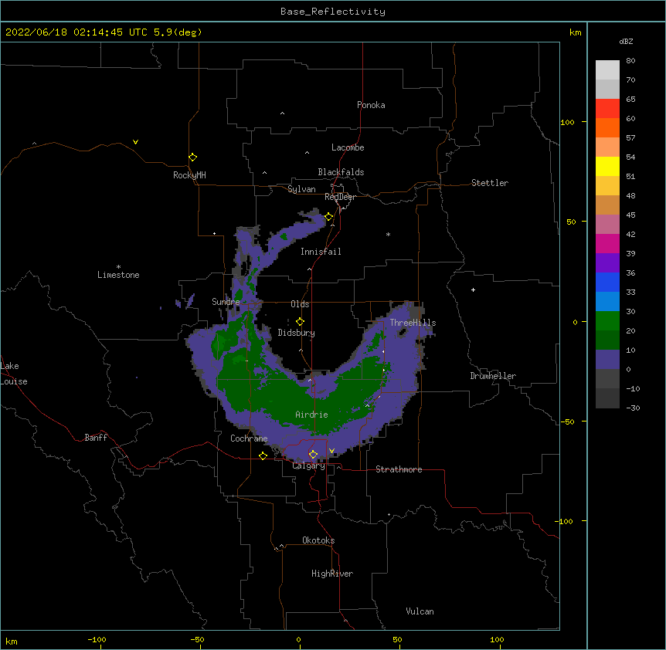This screenshot has height=650, width=666.
Task: Click the -100 tick on the bottom axis
Action: tap(97, 639)
